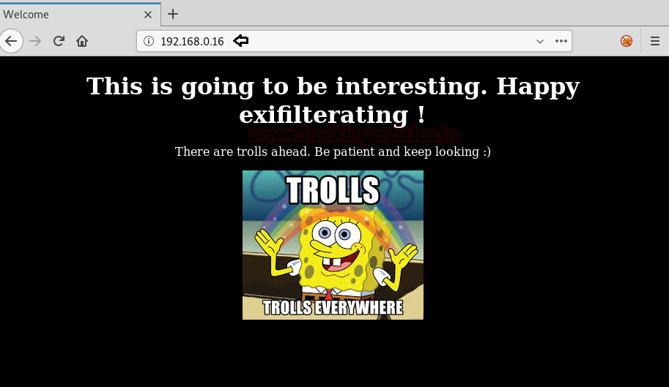
Task: Open the page actions three-dot menu
Action: [x=561, y=41]
